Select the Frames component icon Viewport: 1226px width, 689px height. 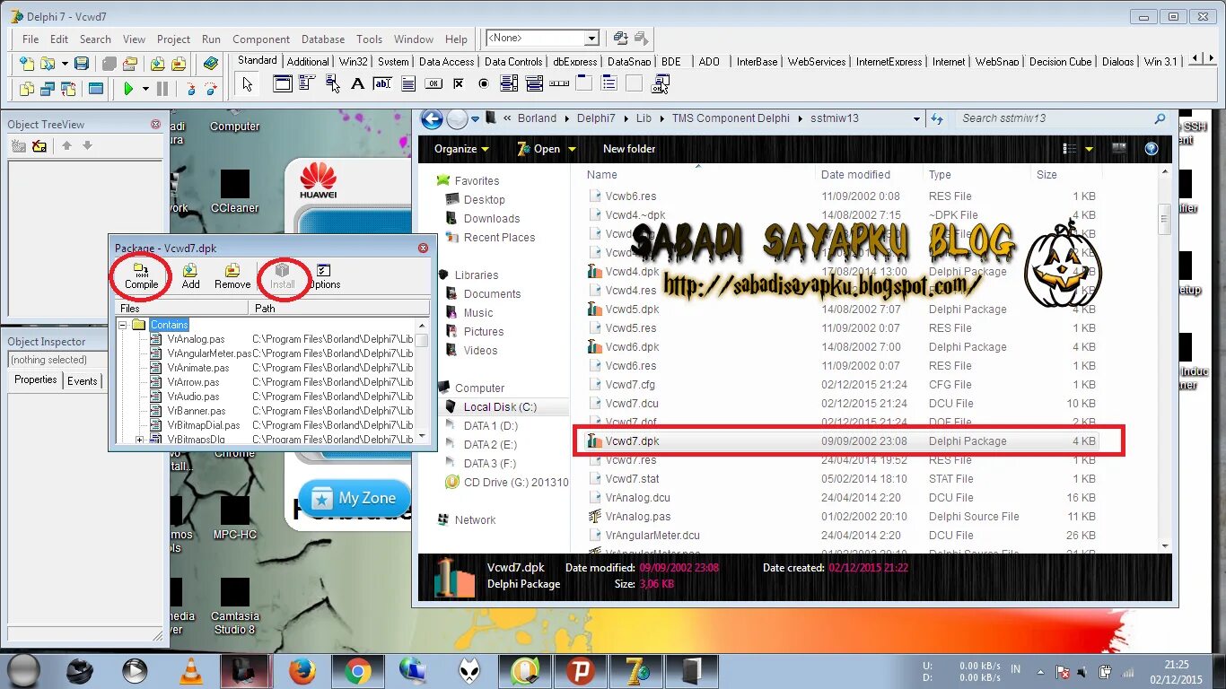[x=282, y=84]
